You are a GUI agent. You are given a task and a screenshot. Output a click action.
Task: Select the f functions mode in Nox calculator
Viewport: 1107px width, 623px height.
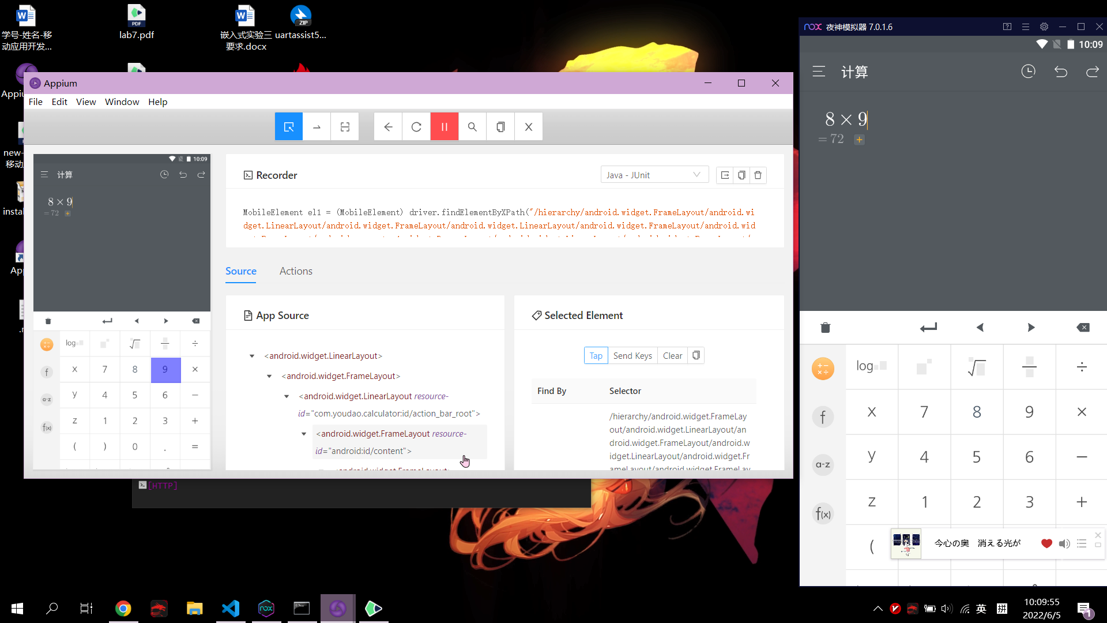[823, 416]
